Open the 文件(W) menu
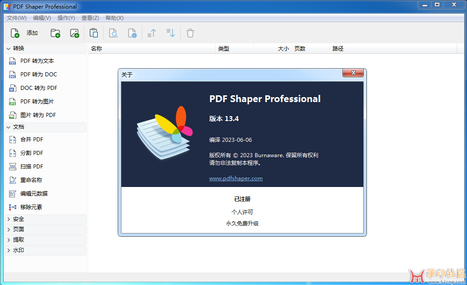 17,18
